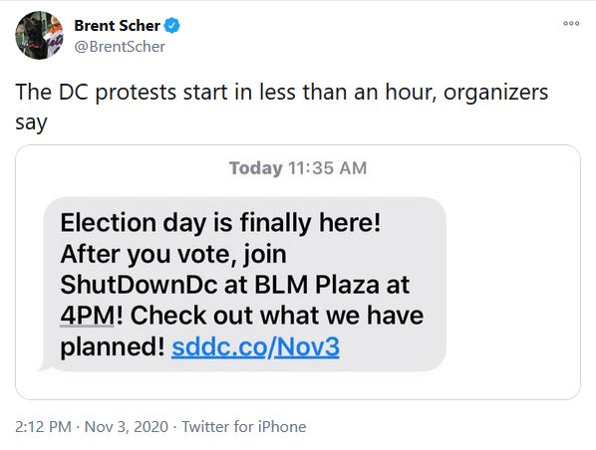Click the word organizers in the tweet

click(495, 93)
